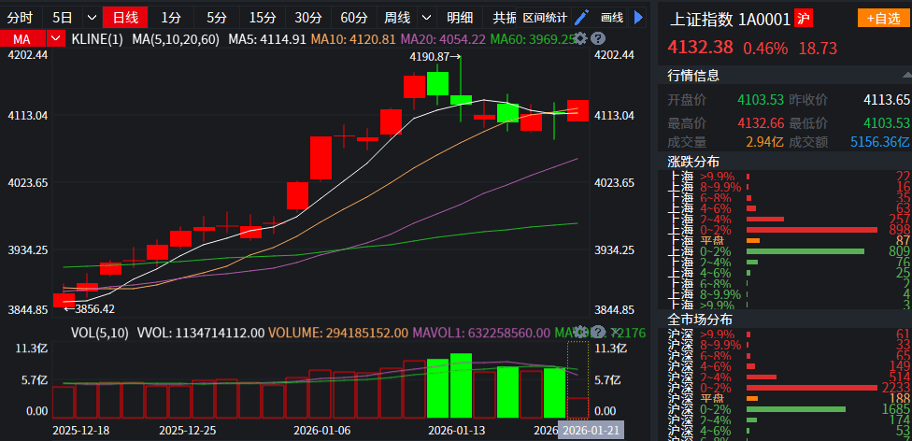Open MA indicator settings gear
The height and width of the screenshot is (441, 912).
[x=581, y=38]
